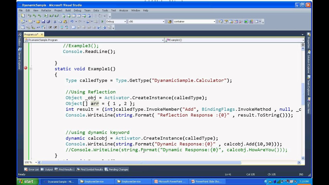Click the Undo arrow icon
Image resolution: width=329 pixels, height=185 pixels.
pos(72,22)
